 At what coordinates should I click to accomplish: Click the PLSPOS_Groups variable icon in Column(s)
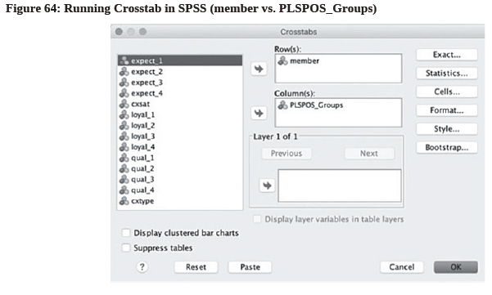click(x=282, y=105)
